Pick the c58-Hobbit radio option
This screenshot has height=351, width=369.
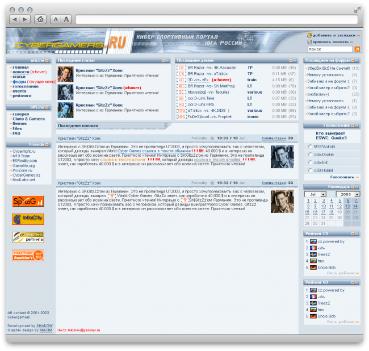tap(310, 170)
